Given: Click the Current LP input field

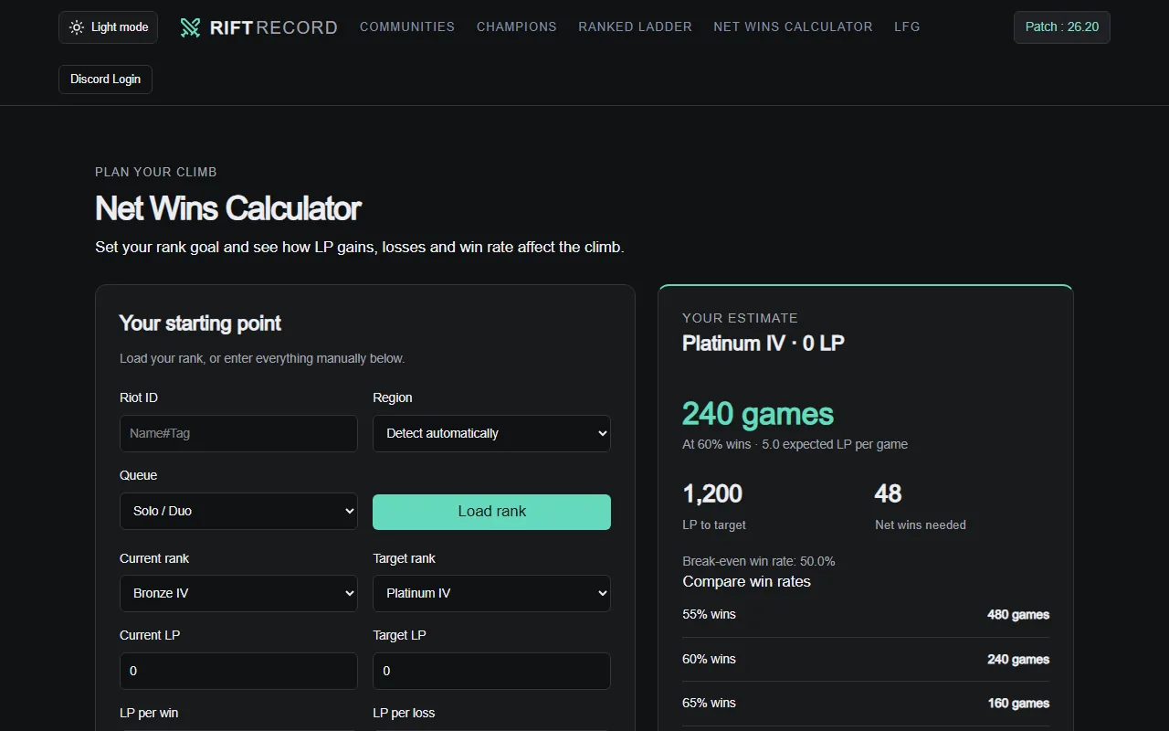Looking at the screenshot, I should (x=238, y=671).
